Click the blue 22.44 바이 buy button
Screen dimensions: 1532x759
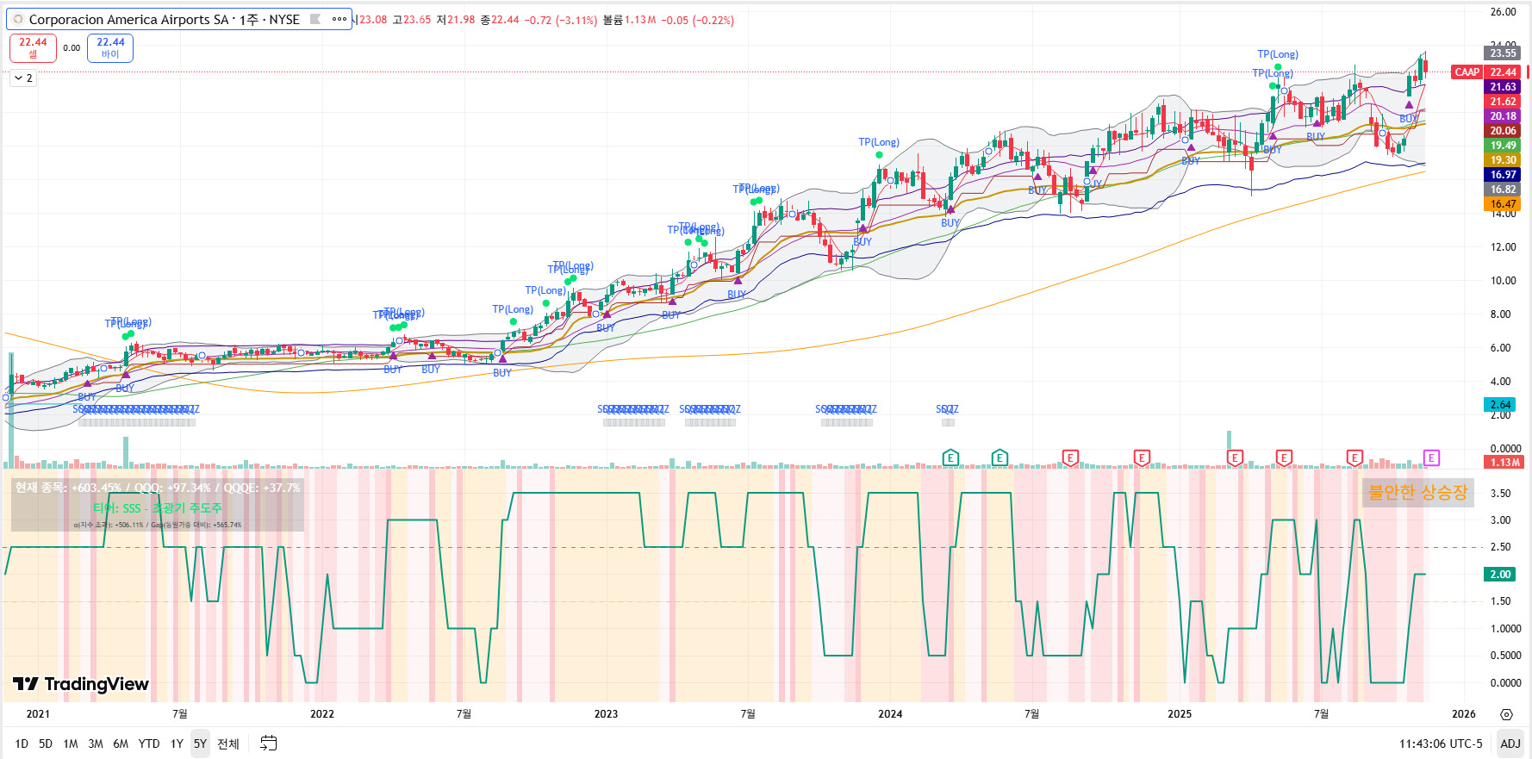110,47
